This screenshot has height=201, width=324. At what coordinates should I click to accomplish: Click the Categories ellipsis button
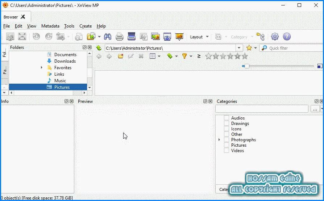(x=315, y=109)
